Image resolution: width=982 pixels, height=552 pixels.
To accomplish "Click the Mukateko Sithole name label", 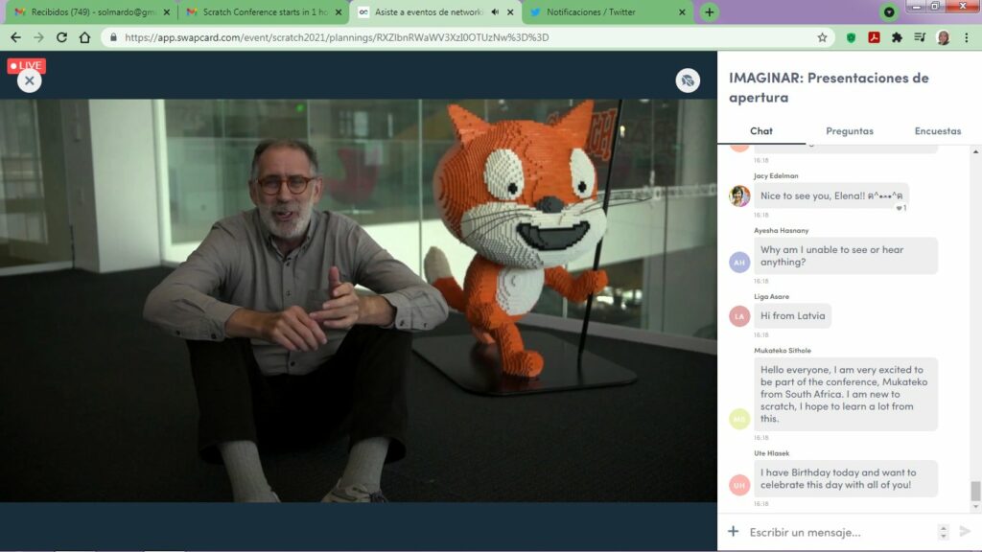I will pos(783,351).
